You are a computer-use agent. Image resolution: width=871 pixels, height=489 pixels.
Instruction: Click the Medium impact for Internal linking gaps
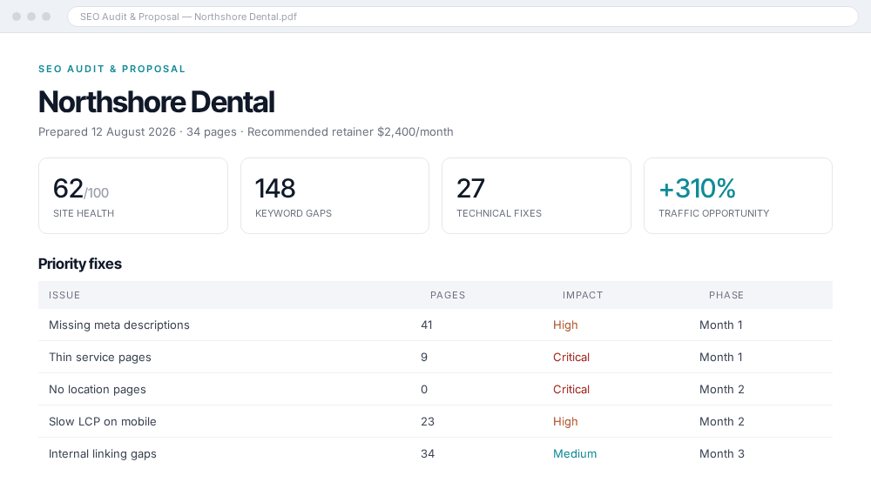pos(575,454)
